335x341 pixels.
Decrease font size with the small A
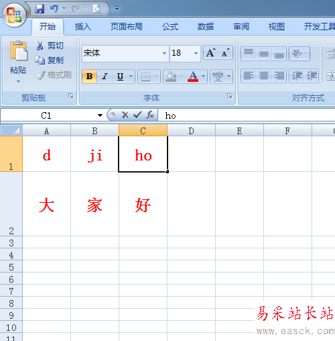[x=225, y=53]
